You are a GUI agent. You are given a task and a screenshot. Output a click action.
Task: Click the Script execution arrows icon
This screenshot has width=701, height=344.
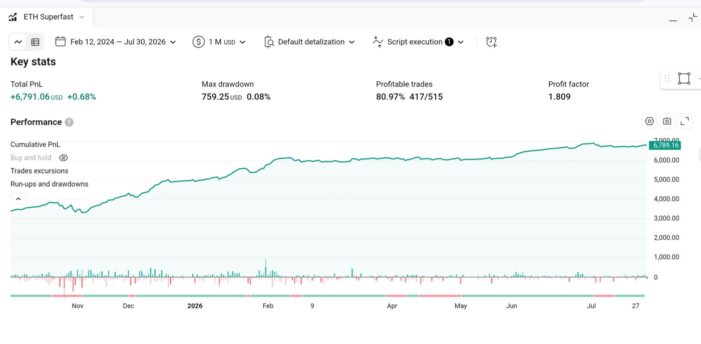378,42
